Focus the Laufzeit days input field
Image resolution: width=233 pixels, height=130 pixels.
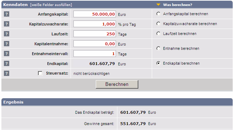95,34
